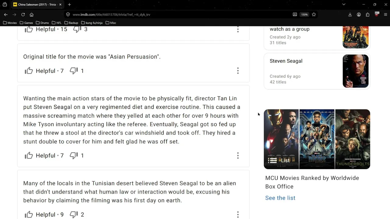Viewport: 390px width, 219px height.
Task: Click the "Created 6y ago" text
Action: [x=285, y=76]
